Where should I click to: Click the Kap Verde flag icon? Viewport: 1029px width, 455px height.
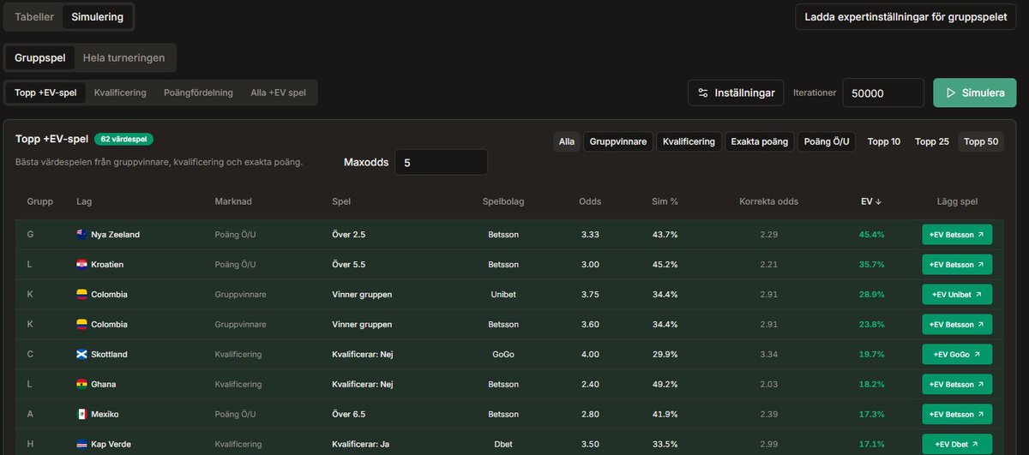[82, 445]
